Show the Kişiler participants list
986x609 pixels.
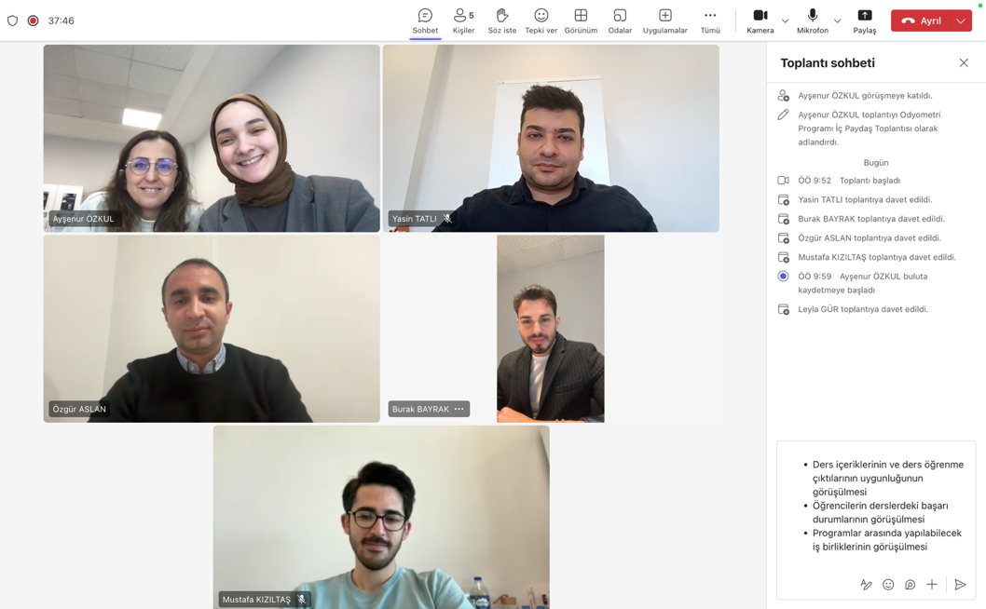(463, 20)
